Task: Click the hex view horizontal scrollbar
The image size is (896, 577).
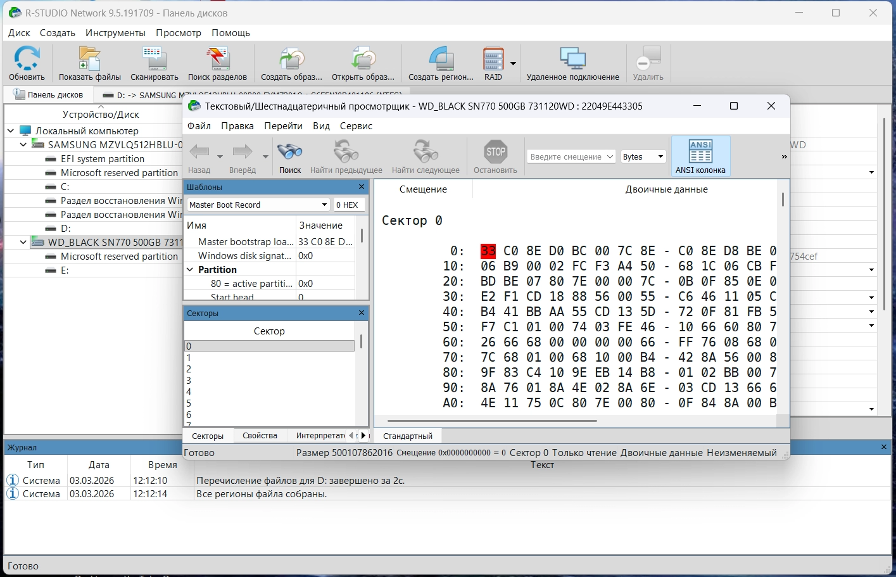Action: click(492, 421)
